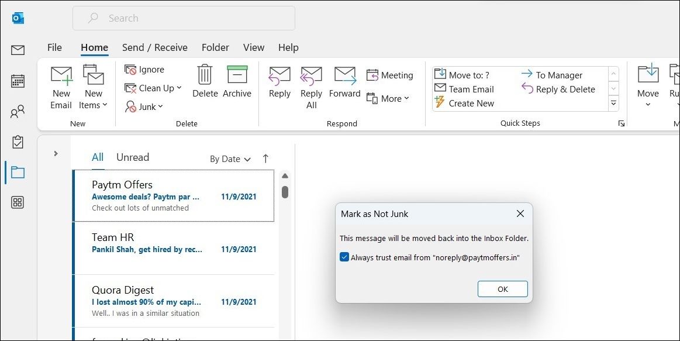Switch to the View ribbon tab
The width and height of the screenshot is (680, 341).
point(253,47)
